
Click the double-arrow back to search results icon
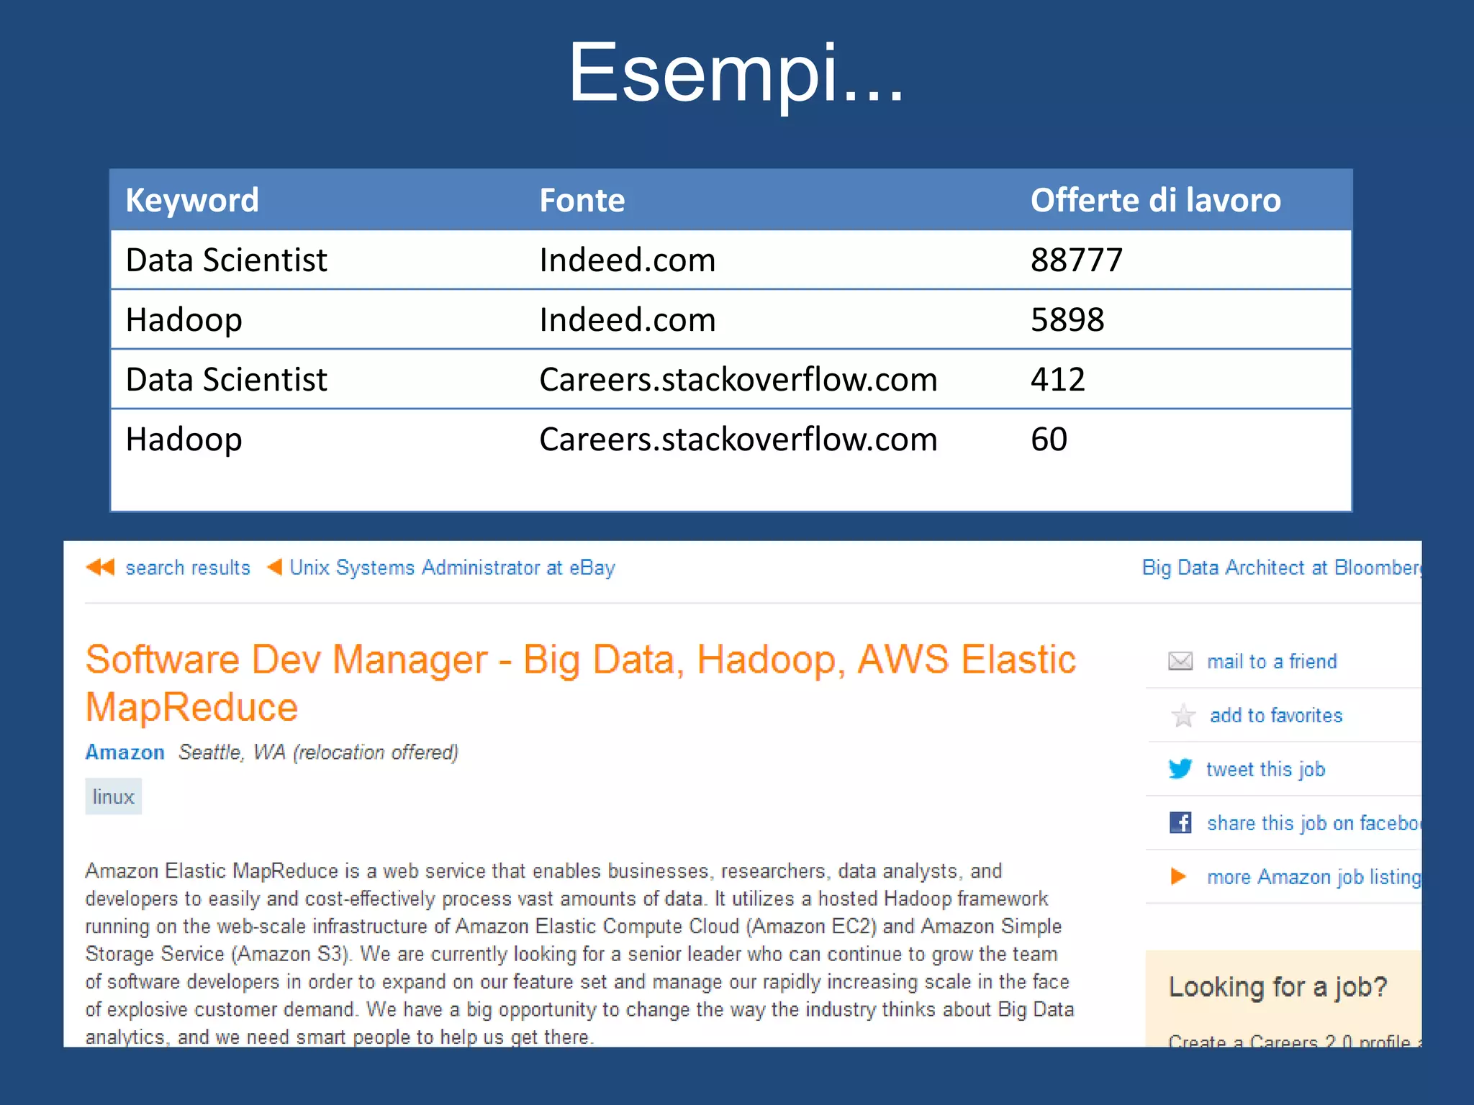click(x=100, y=567)
